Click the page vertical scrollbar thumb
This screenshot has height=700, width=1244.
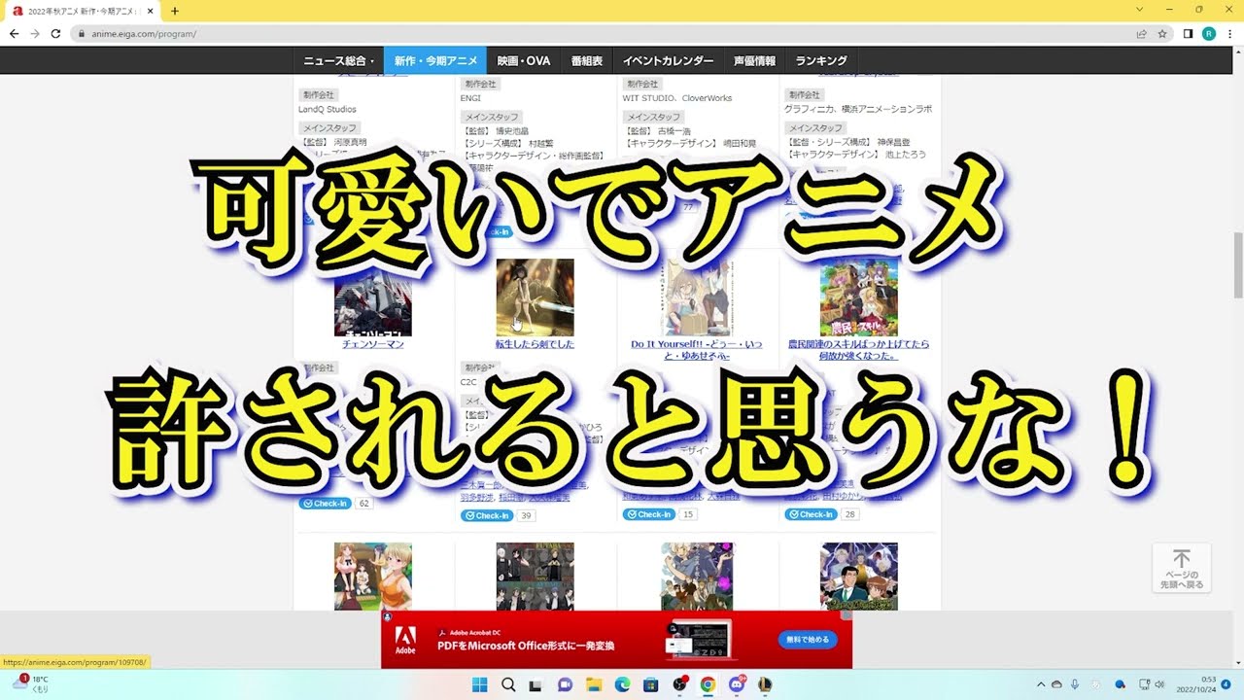pyautogui.click(x=1237, y=265)
